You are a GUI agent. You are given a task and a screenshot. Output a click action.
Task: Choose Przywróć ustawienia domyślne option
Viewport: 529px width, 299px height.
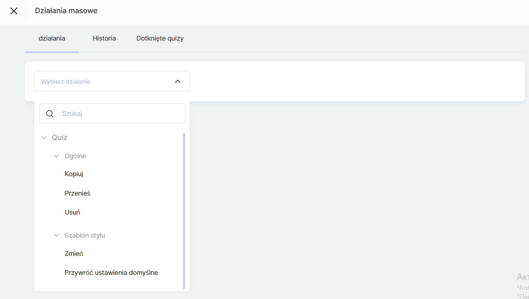pyautogui.click(x=111, y=273)
